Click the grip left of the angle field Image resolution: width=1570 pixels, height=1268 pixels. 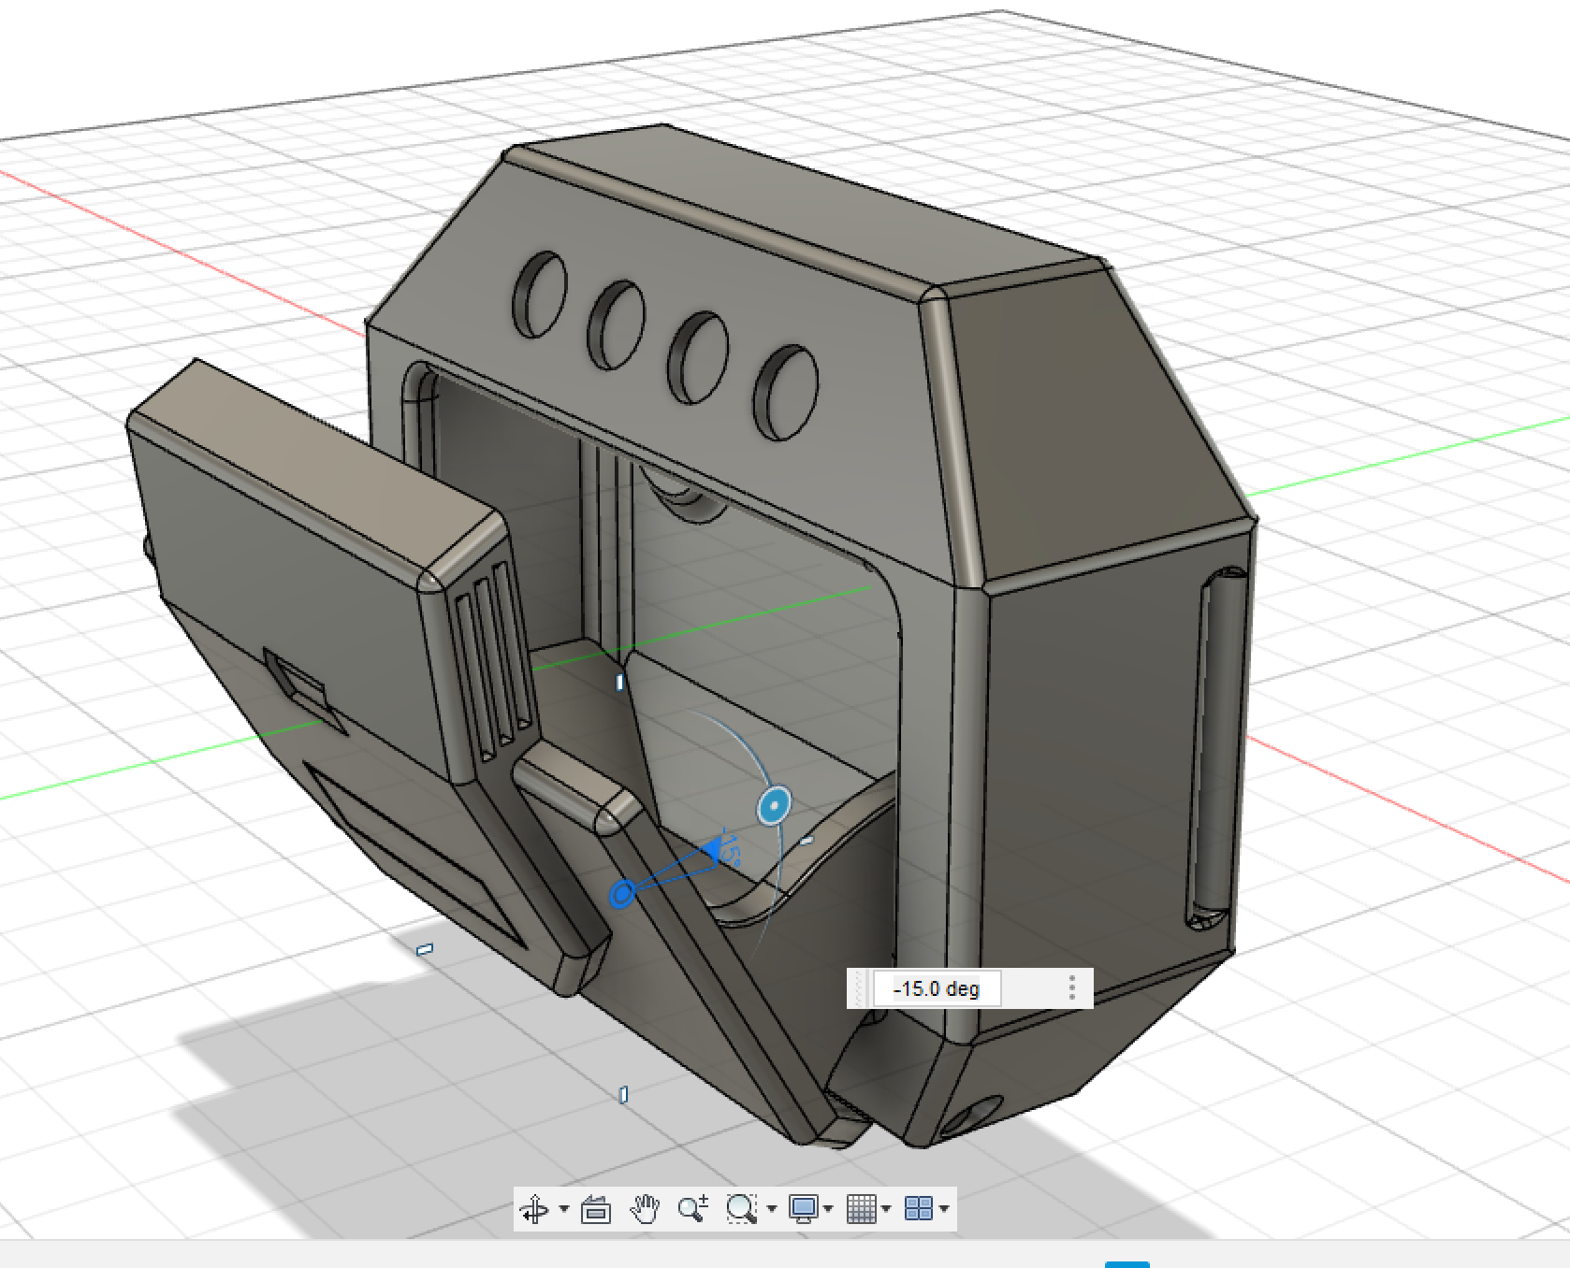point(859,988)
